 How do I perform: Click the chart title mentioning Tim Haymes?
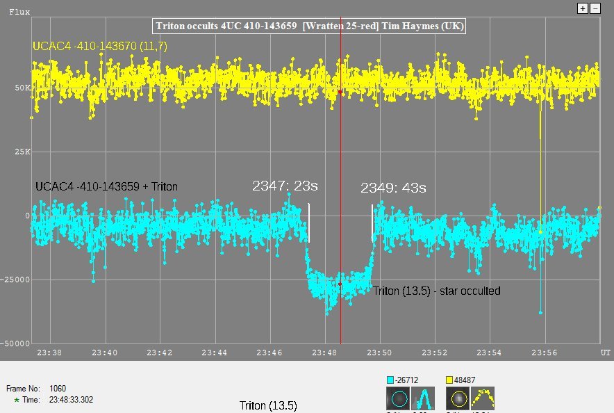[309, 26]
